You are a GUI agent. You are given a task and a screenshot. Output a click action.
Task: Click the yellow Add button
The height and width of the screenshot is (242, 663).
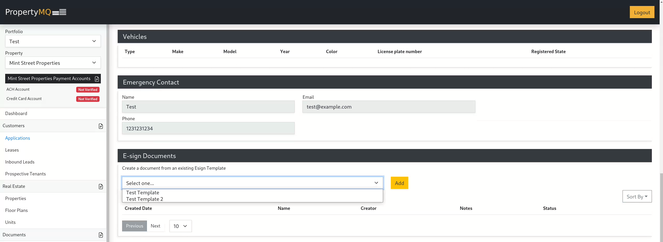pos(399,183)
